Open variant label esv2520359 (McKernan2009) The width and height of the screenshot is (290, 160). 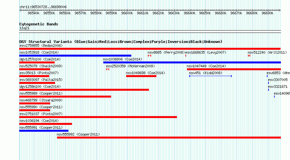coord(130,66)
